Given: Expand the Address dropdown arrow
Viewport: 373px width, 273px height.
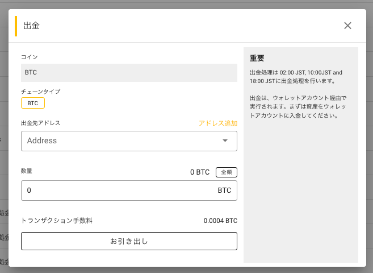Looking at the screenshot, I should 225,140.
